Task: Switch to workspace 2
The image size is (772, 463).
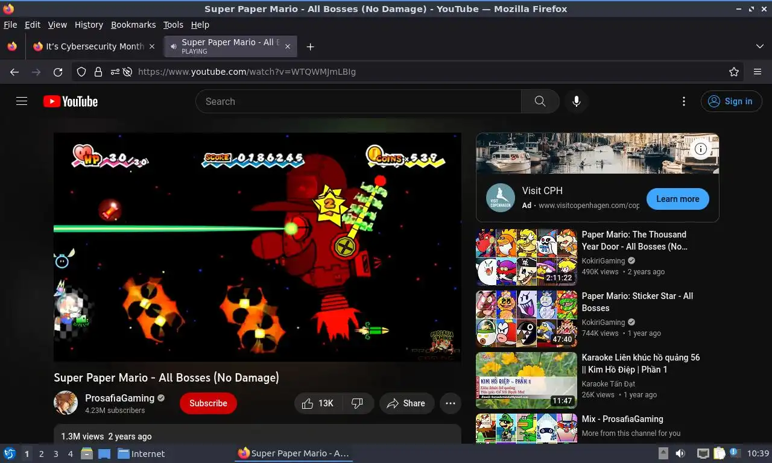Action: [x=41, y=454]
